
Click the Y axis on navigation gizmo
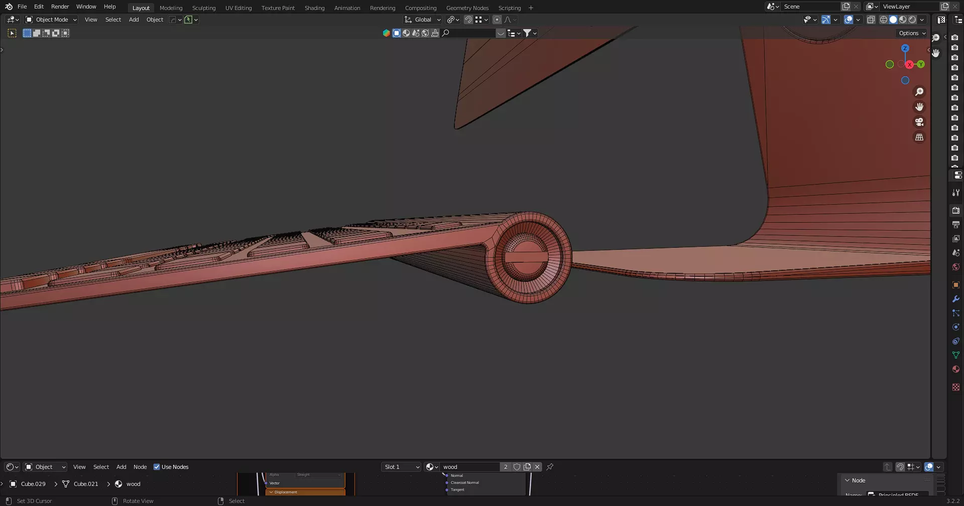coord(921,64)
